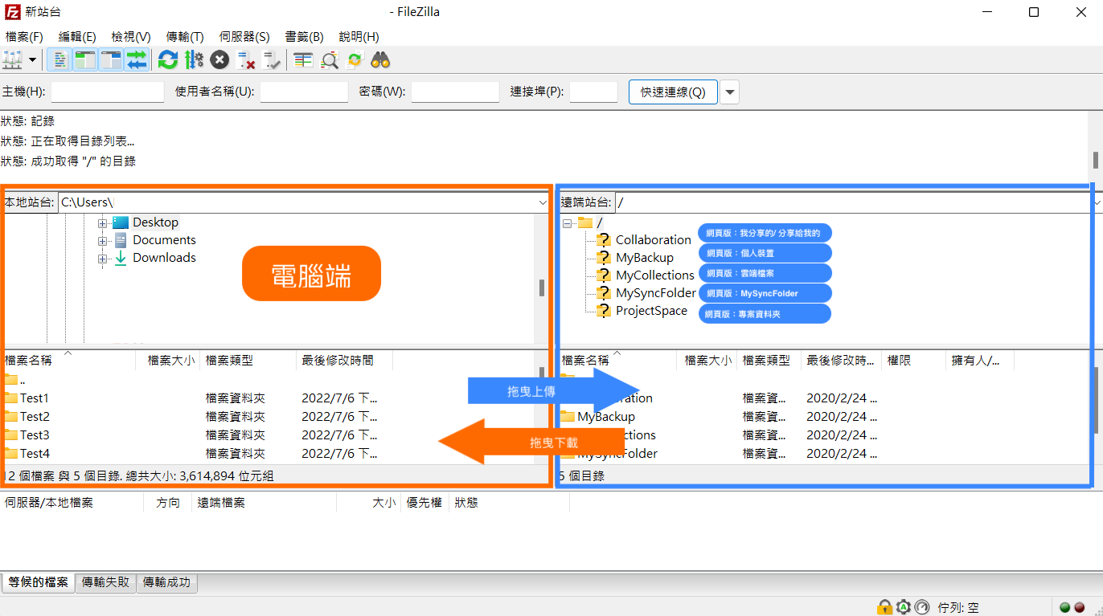Toggle transfer queue display
Image resolution: width=1103 pixels, height=616 pixels.
coord(137,59)
